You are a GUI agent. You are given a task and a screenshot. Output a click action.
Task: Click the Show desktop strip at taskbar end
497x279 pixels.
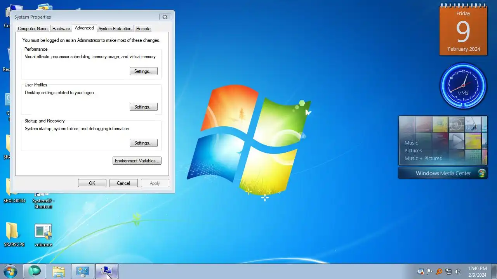(x=494, y=271)
